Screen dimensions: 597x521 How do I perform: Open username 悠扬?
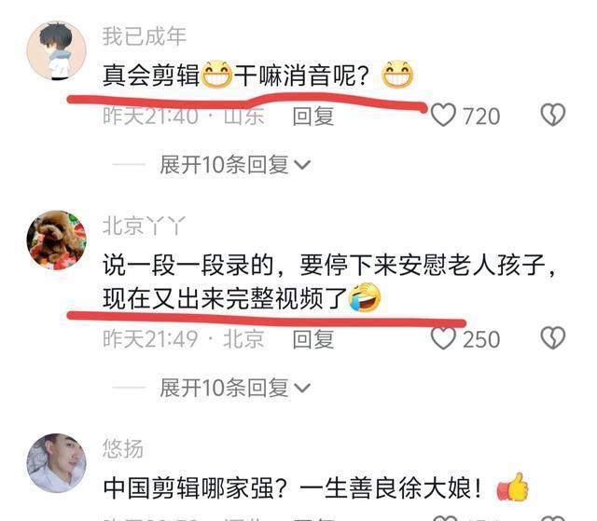point(123,448)
